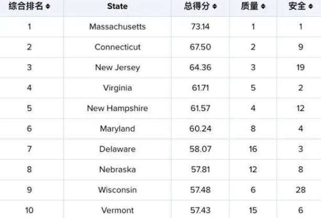Viewport: 321px width, 218px height.
Task: Click sort arrows beside 安全 header
Action: [x=310, y=6]
